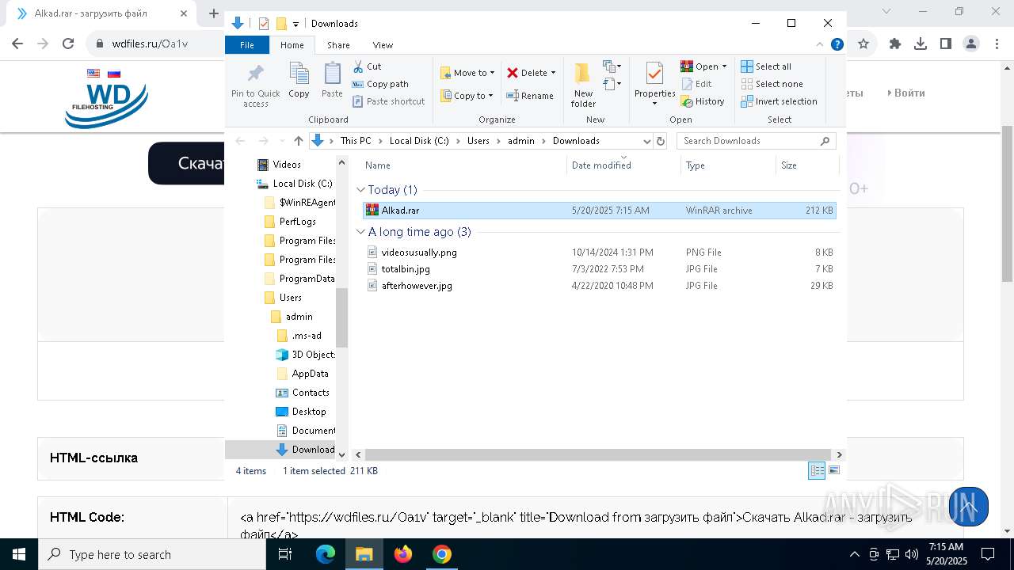Image resolution: width=1014 pixels, height=570 pixels.
Task: Select 3D Objects in navigation pane
Action: coord(306,355)
